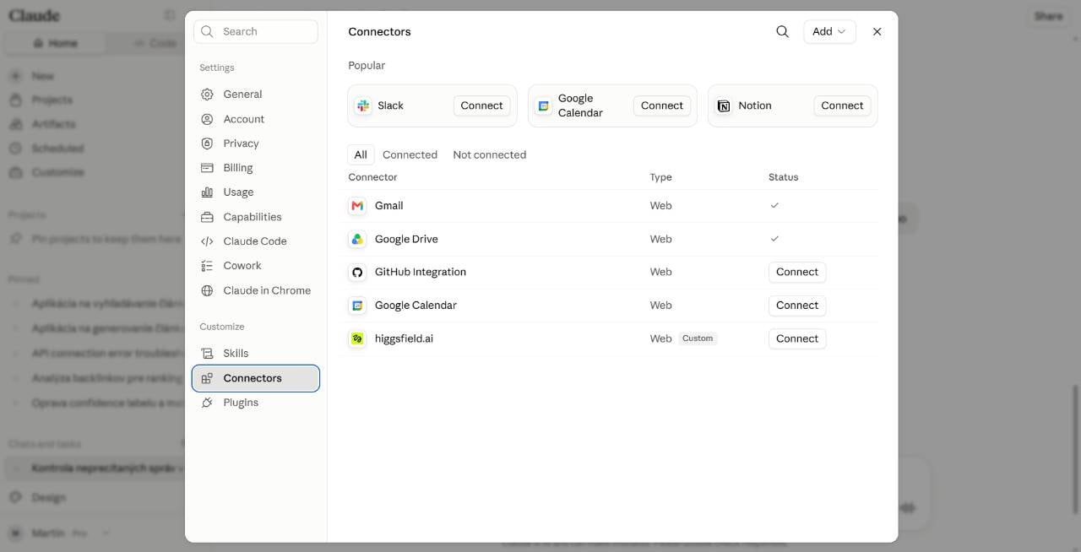Viewport: 1081px width, 552px height.
Task: Switch to the Connected filter tab
Action: point(410,154)
